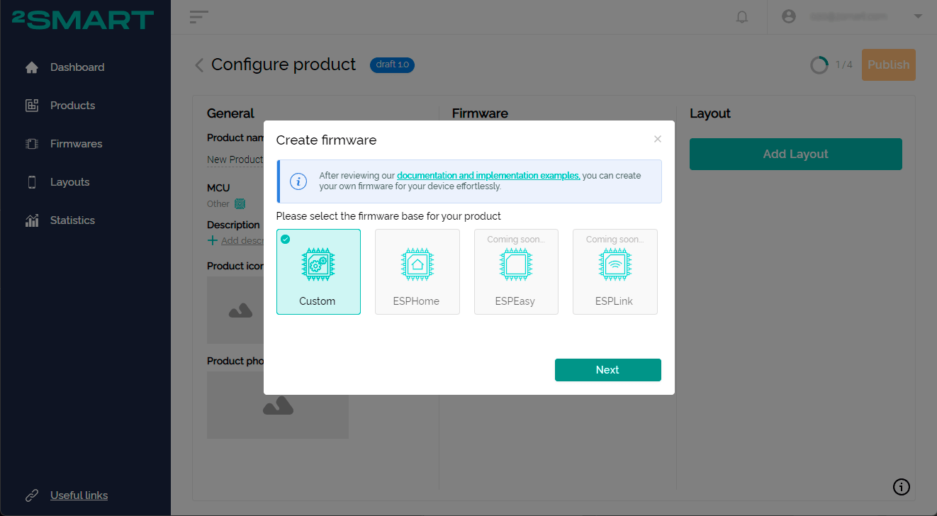This screenshot has width=937, height=516.
Task: Open notifications bell
Action: [742, 17]
